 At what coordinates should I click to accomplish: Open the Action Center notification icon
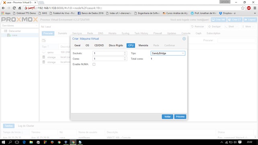(240, 142)
